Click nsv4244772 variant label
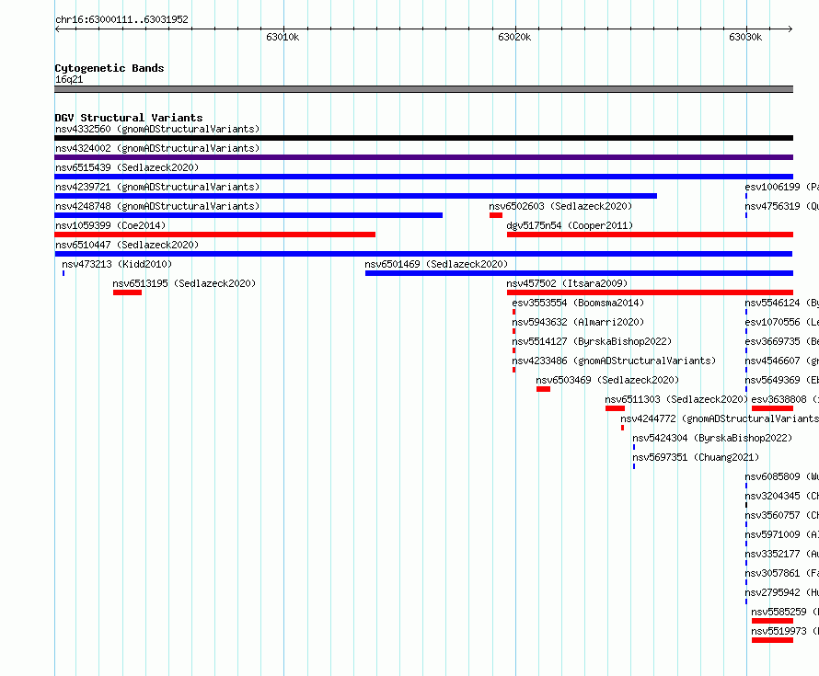 [720, 418]
